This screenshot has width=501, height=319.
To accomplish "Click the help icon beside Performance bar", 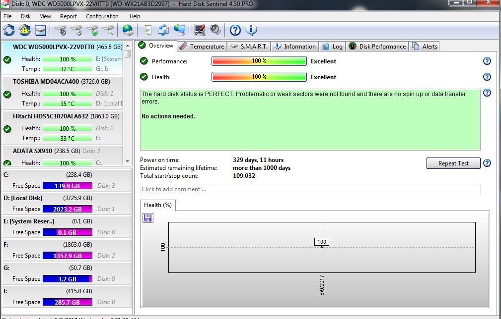I will click(487, 61).
